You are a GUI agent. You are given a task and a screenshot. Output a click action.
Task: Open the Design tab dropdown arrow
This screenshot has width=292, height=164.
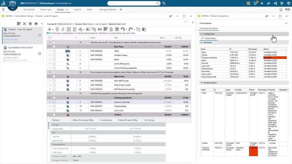(67, 9)
